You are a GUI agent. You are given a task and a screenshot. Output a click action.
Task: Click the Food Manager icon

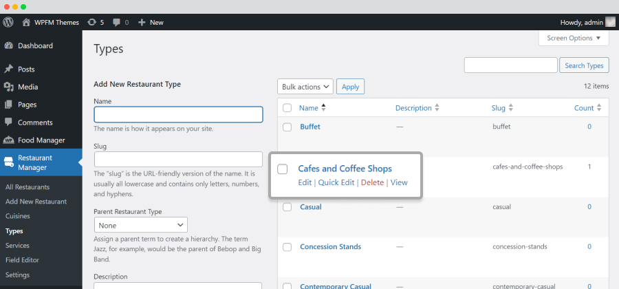[8, 140]
